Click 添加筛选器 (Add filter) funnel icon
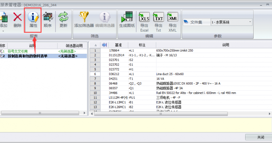272x143 pixels. [84, 17]
